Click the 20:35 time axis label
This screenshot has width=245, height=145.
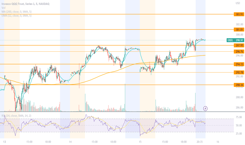pyautogui.click(x=200, y=142)
